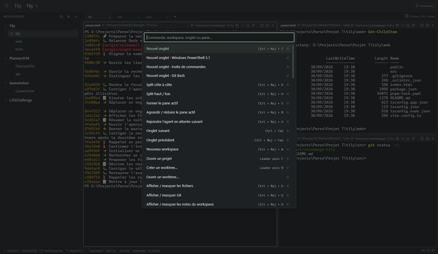Choose 'Nouveau workspace' from the command list

point(218,149)
